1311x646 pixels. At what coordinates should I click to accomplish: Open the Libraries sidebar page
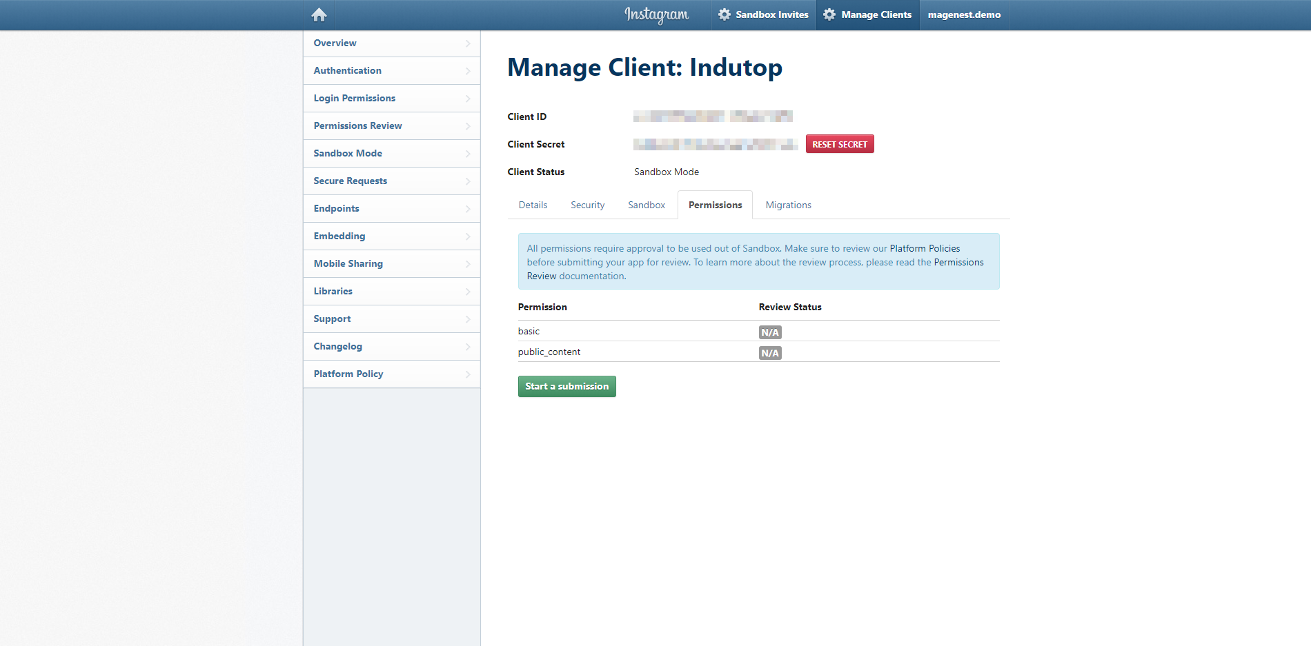(x=392, y=291)
